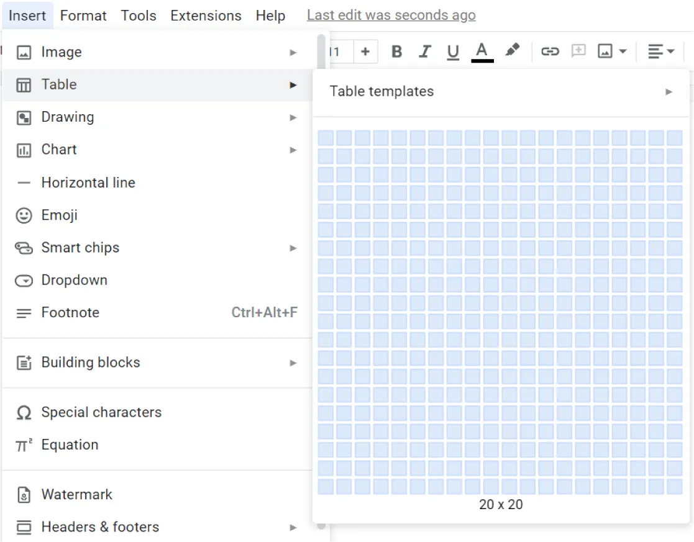
Task: Toggle bold formatting
Action: click(396, 52)
